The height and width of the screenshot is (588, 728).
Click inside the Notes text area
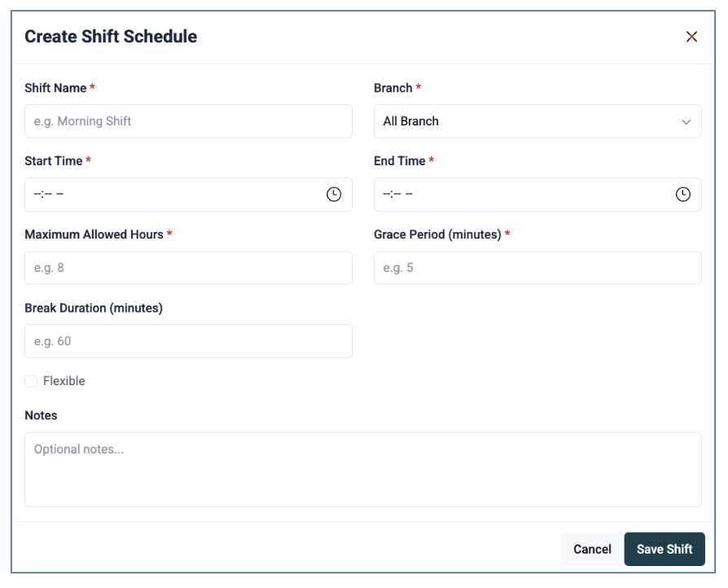(x=362, y=470)
